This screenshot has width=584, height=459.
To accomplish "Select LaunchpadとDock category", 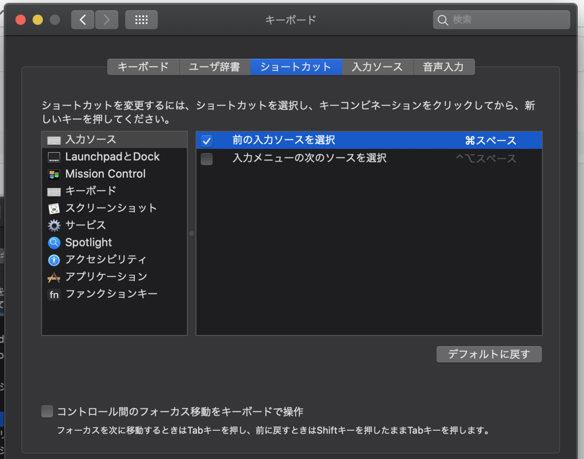I will [x=114, y=157].
